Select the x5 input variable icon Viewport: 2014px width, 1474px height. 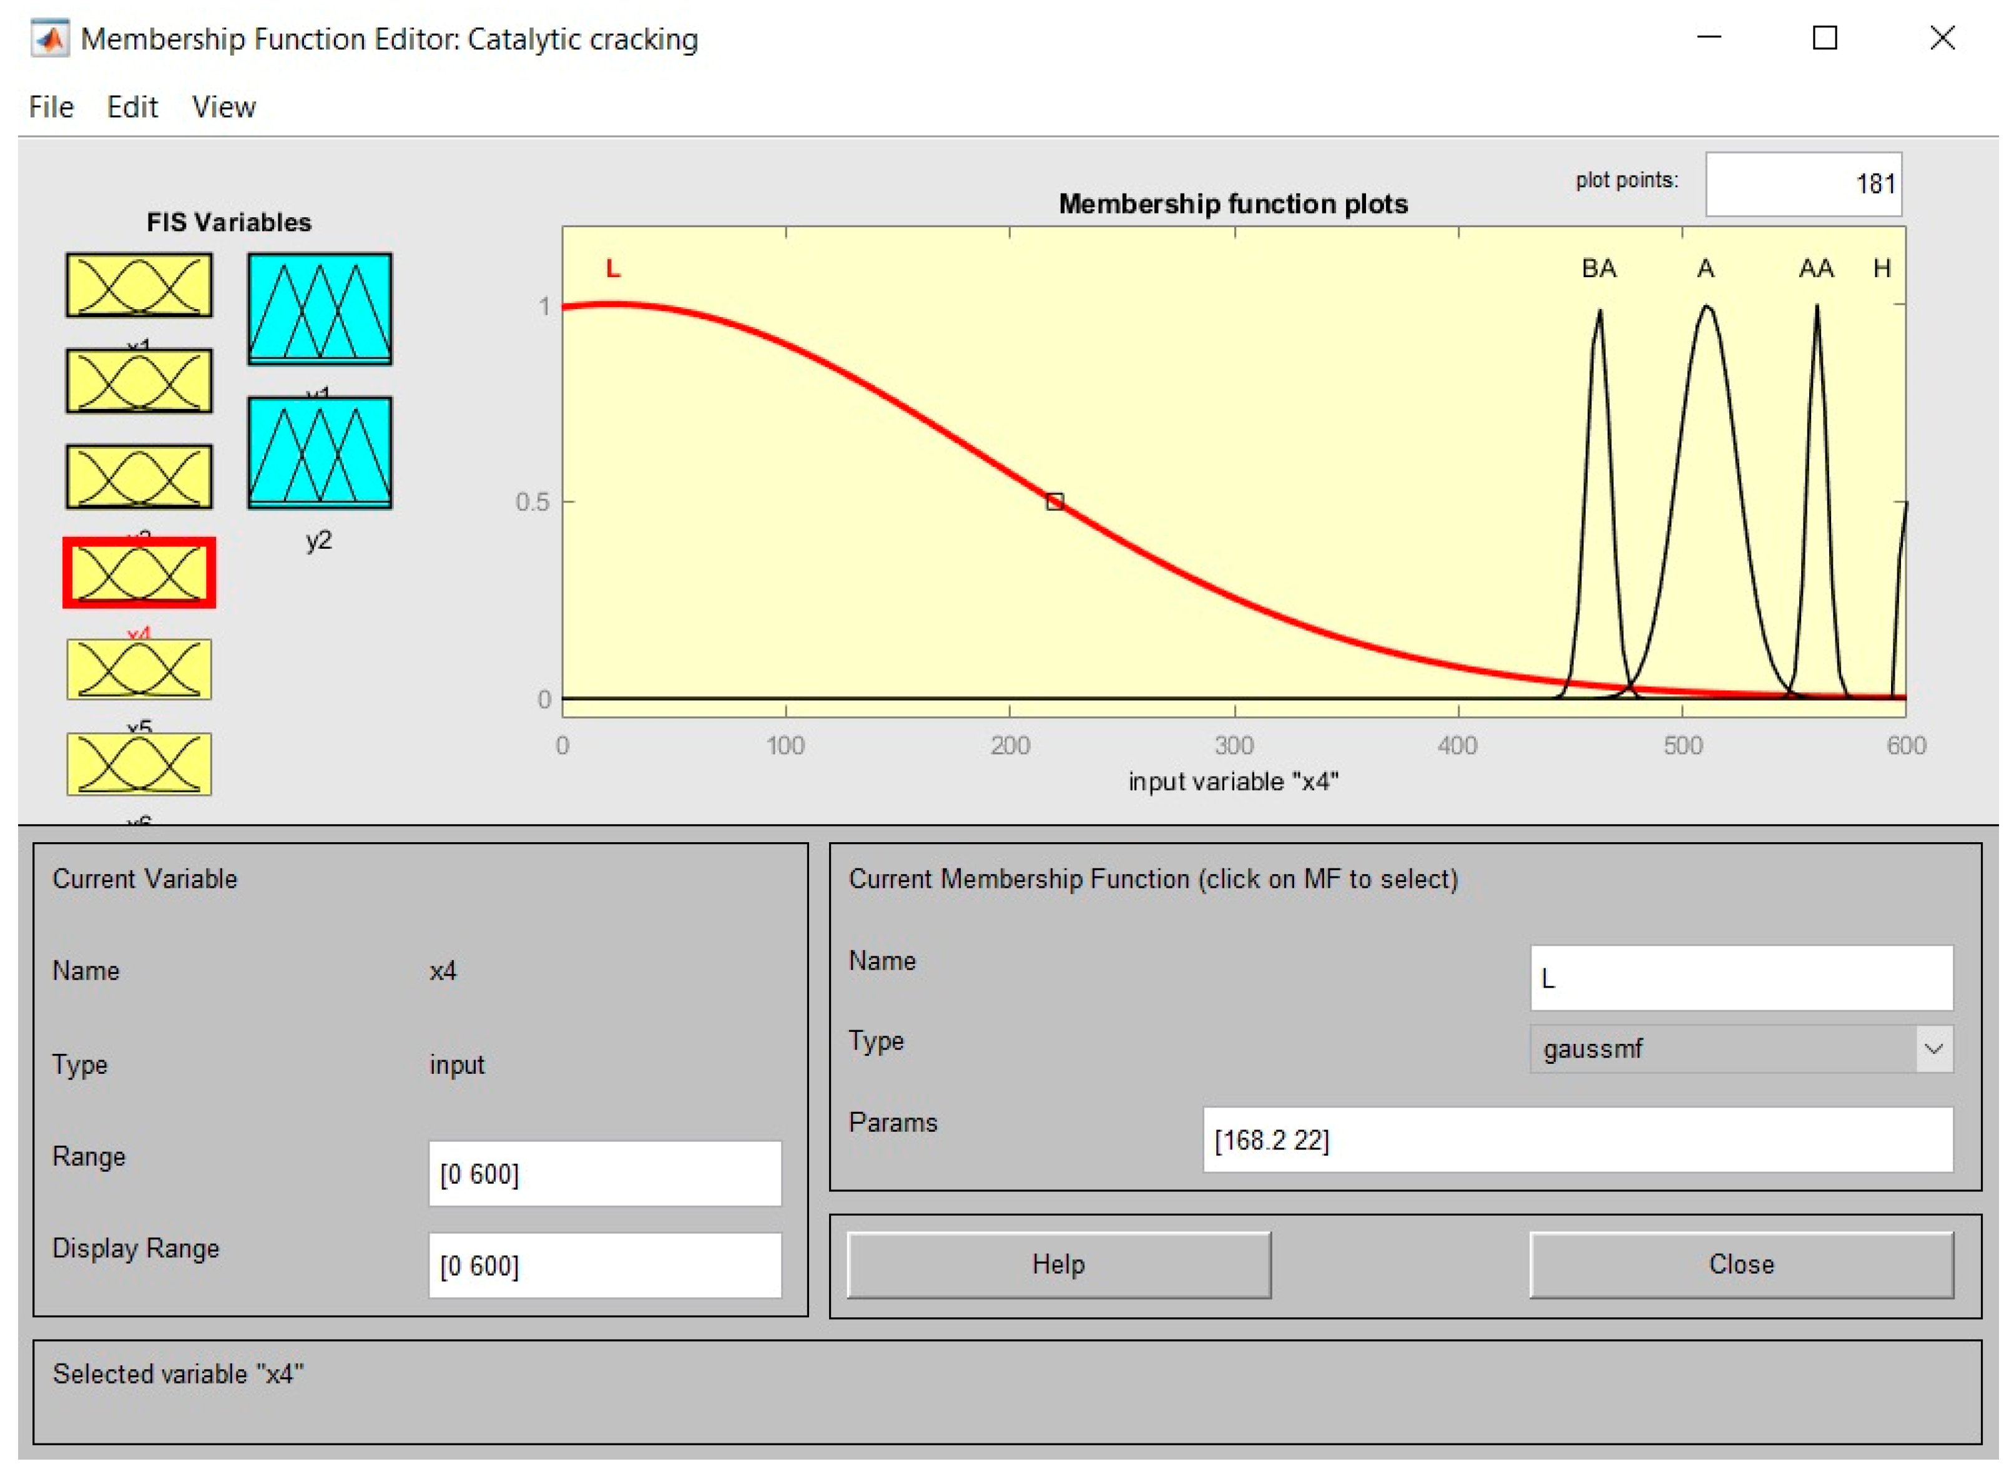tap(139, 669)
